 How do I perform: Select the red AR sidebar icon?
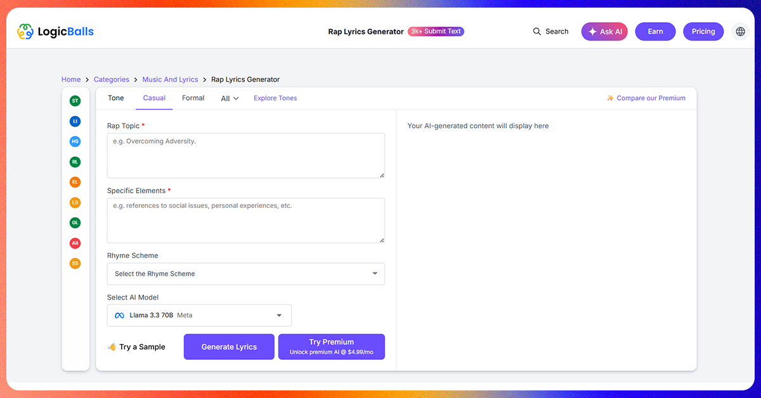point(75,243)
